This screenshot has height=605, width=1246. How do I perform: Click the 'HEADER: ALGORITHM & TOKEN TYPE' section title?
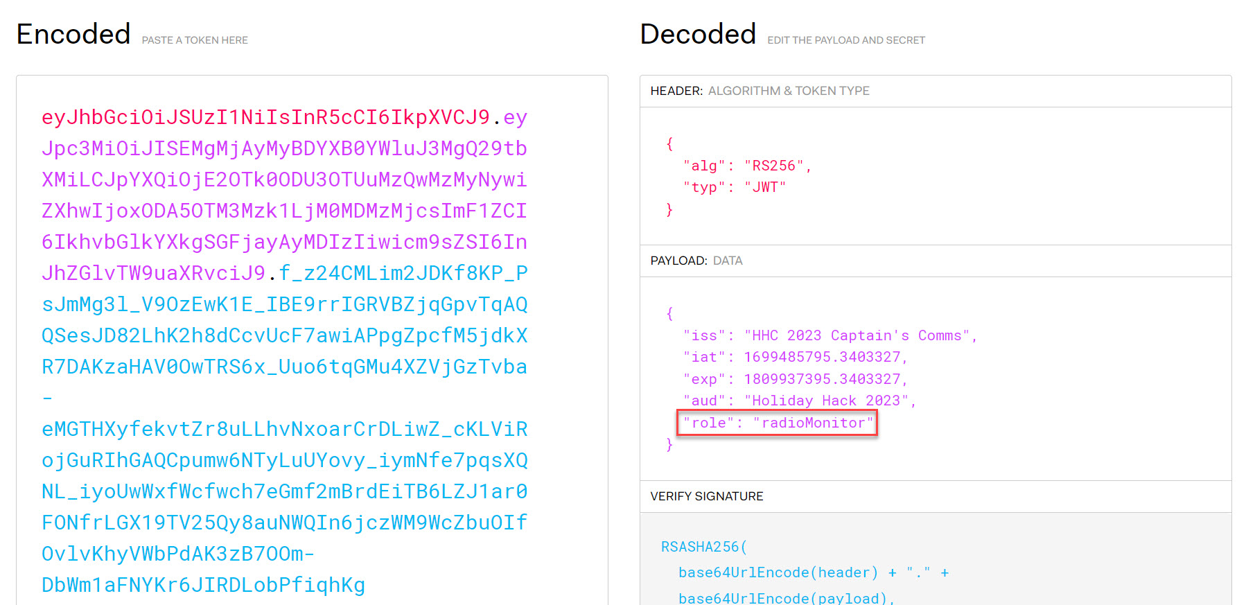pyautogui.click(x=760, y=91)
